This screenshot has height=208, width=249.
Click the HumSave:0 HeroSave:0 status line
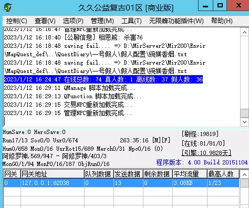[x=34, y=132]
